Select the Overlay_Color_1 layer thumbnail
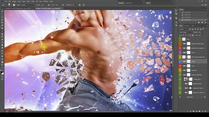This screenshot has width=209, height=117. click(185, 79)
